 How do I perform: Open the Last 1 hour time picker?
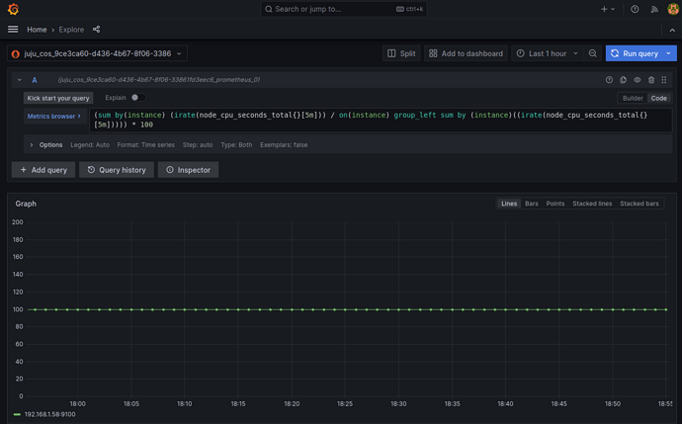[x=547, y=53]
